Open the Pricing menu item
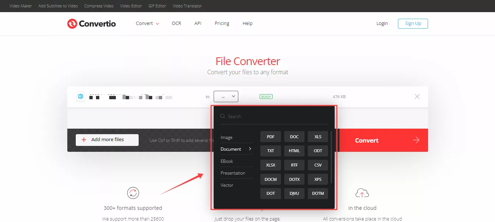Screen dimensions: 495x222 [222, 23]
